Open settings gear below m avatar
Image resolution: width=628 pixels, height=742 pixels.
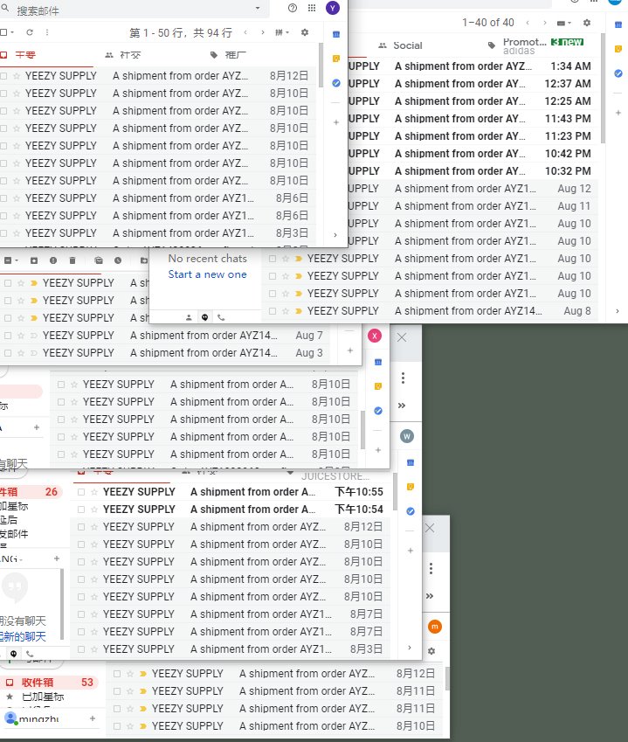(431, 651)
